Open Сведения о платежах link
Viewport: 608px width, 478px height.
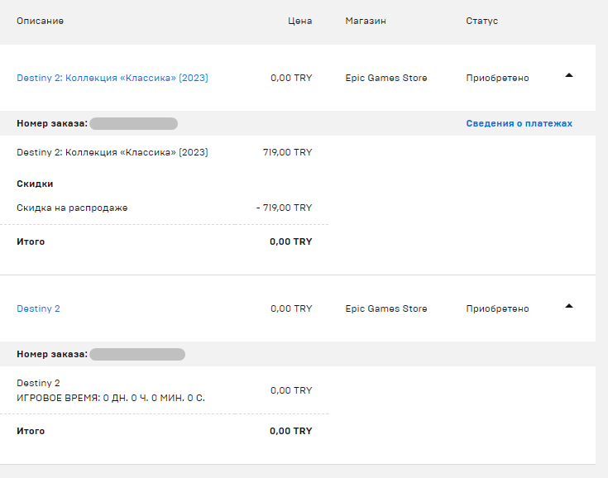coord(519,123)
